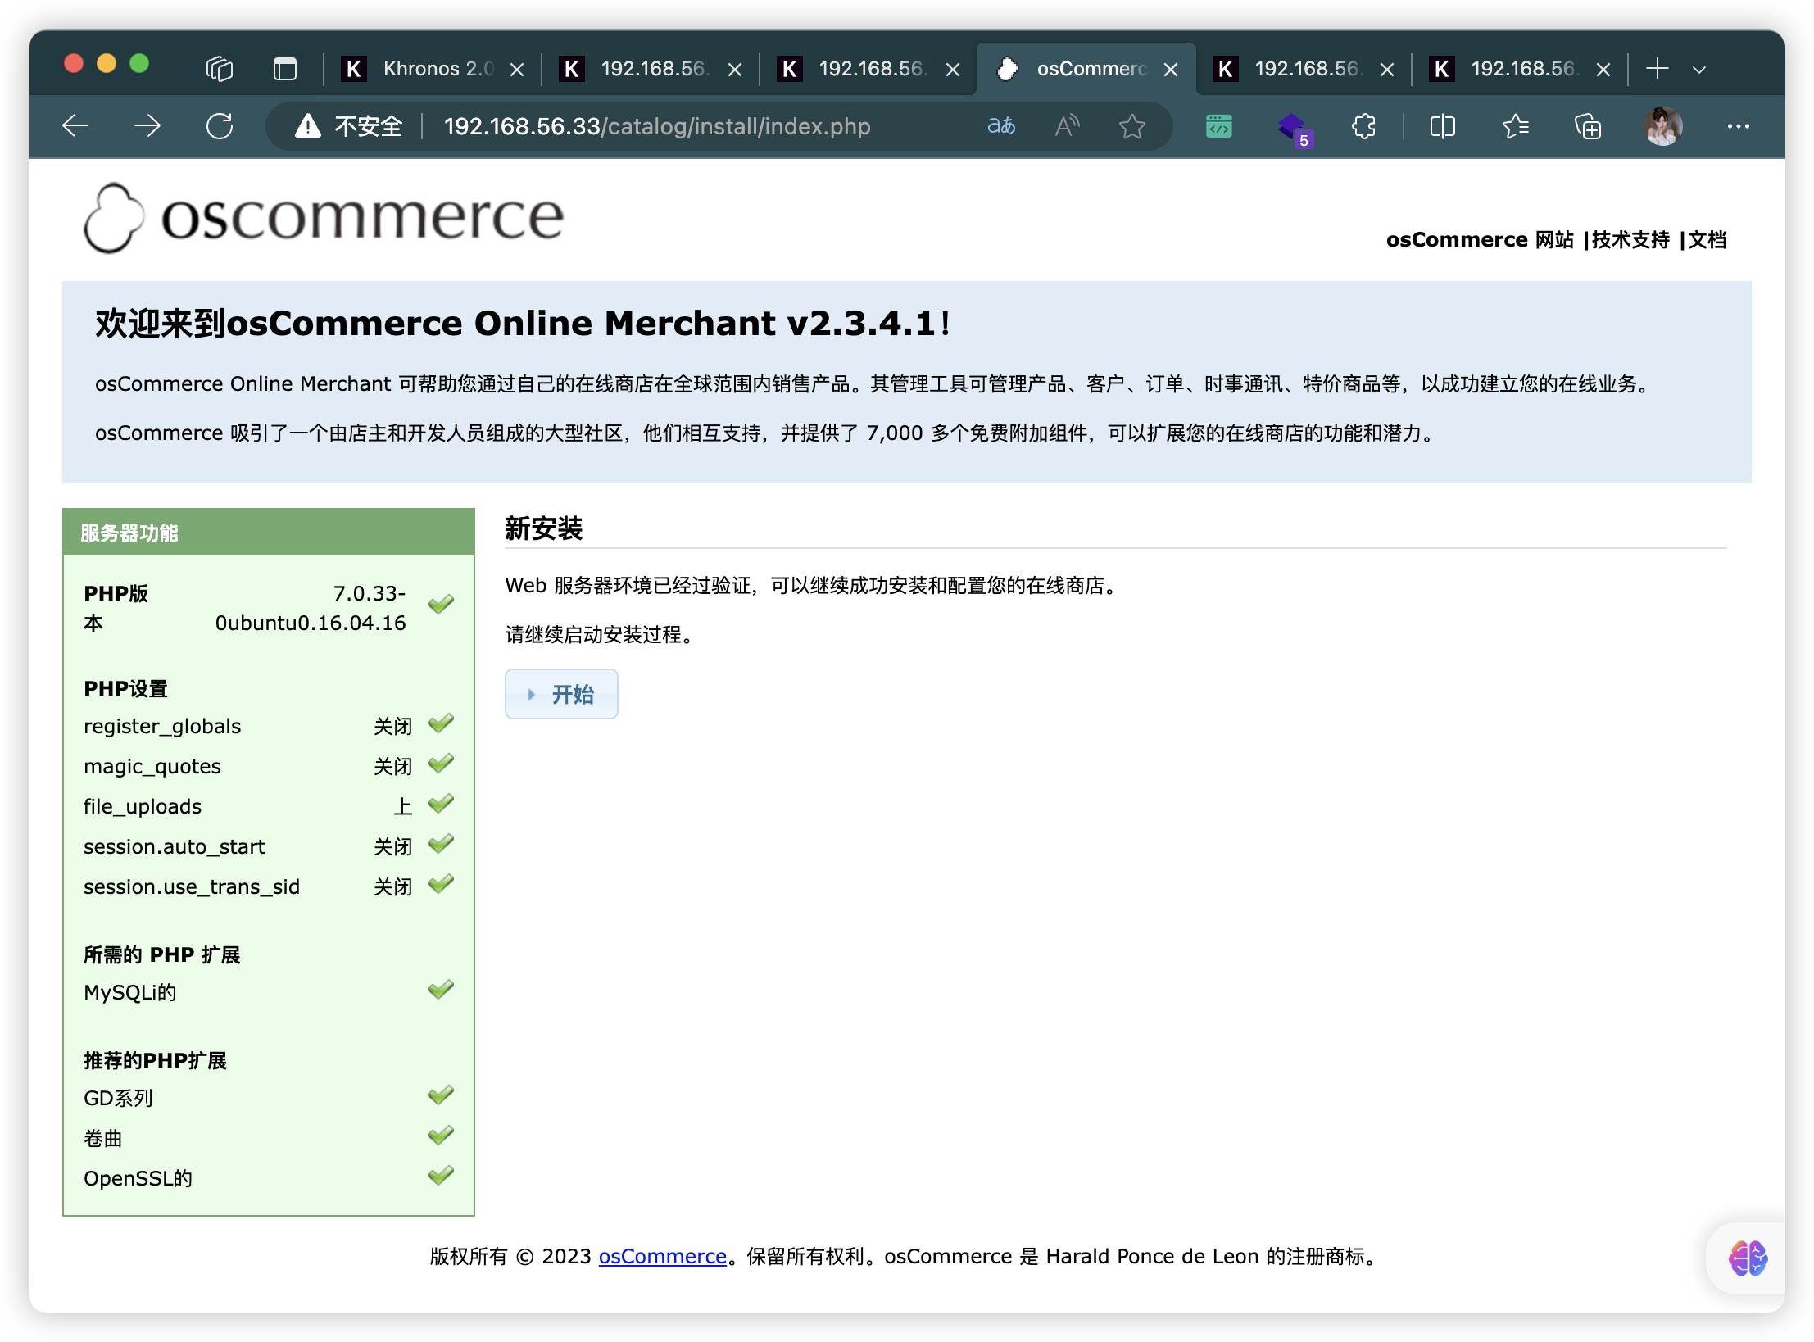This screenshot has height=1342, width=1814.
Task: Open the green code tool extension icon
Action: (x=1219, y=126)
